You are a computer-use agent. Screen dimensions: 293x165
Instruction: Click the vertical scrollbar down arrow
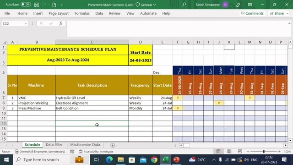pyautogui.click(x=290, y=140)
